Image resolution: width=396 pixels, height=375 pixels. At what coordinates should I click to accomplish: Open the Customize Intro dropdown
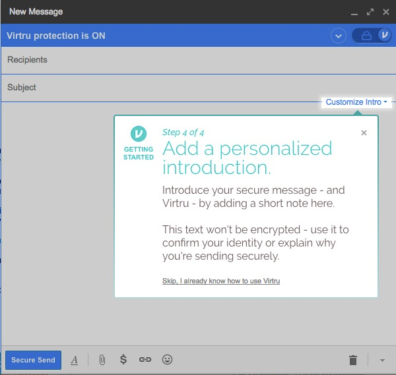click(356, 102)
